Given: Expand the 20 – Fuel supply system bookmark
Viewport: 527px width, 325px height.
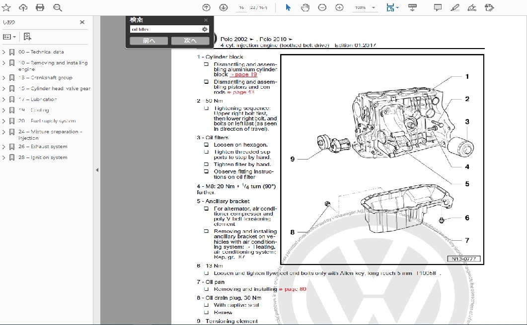Looking at the screenshot, I should pos(3,121).
